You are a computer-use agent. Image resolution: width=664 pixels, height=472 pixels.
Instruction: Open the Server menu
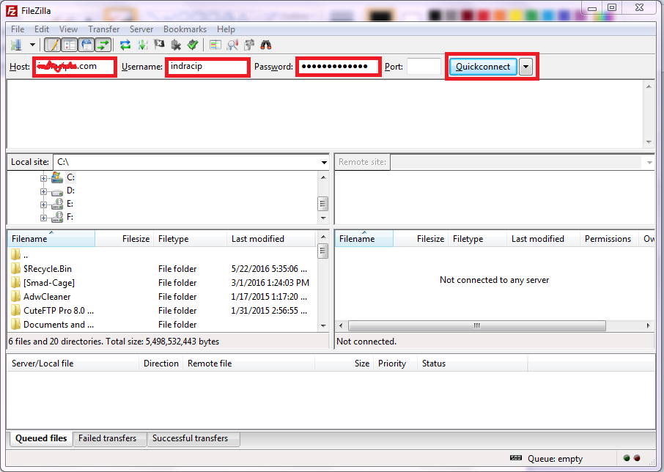pyautogui.click(x=141, y=29)
